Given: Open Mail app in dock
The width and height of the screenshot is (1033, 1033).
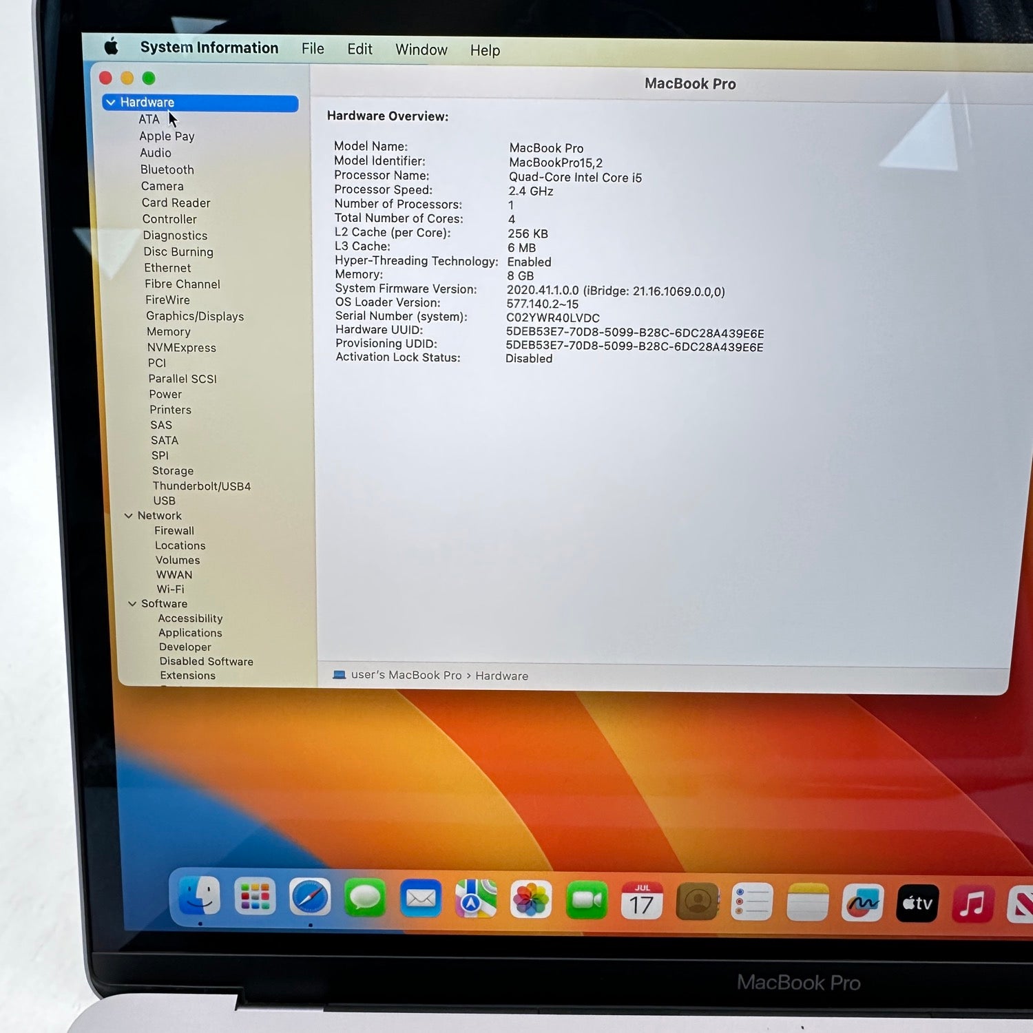Looking at the screenshot, I should (x=420, y=899).
